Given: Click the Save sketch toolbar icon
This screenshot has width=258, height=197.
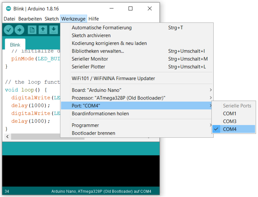Looking at the screenshot, I should click(x=54, y=30).
